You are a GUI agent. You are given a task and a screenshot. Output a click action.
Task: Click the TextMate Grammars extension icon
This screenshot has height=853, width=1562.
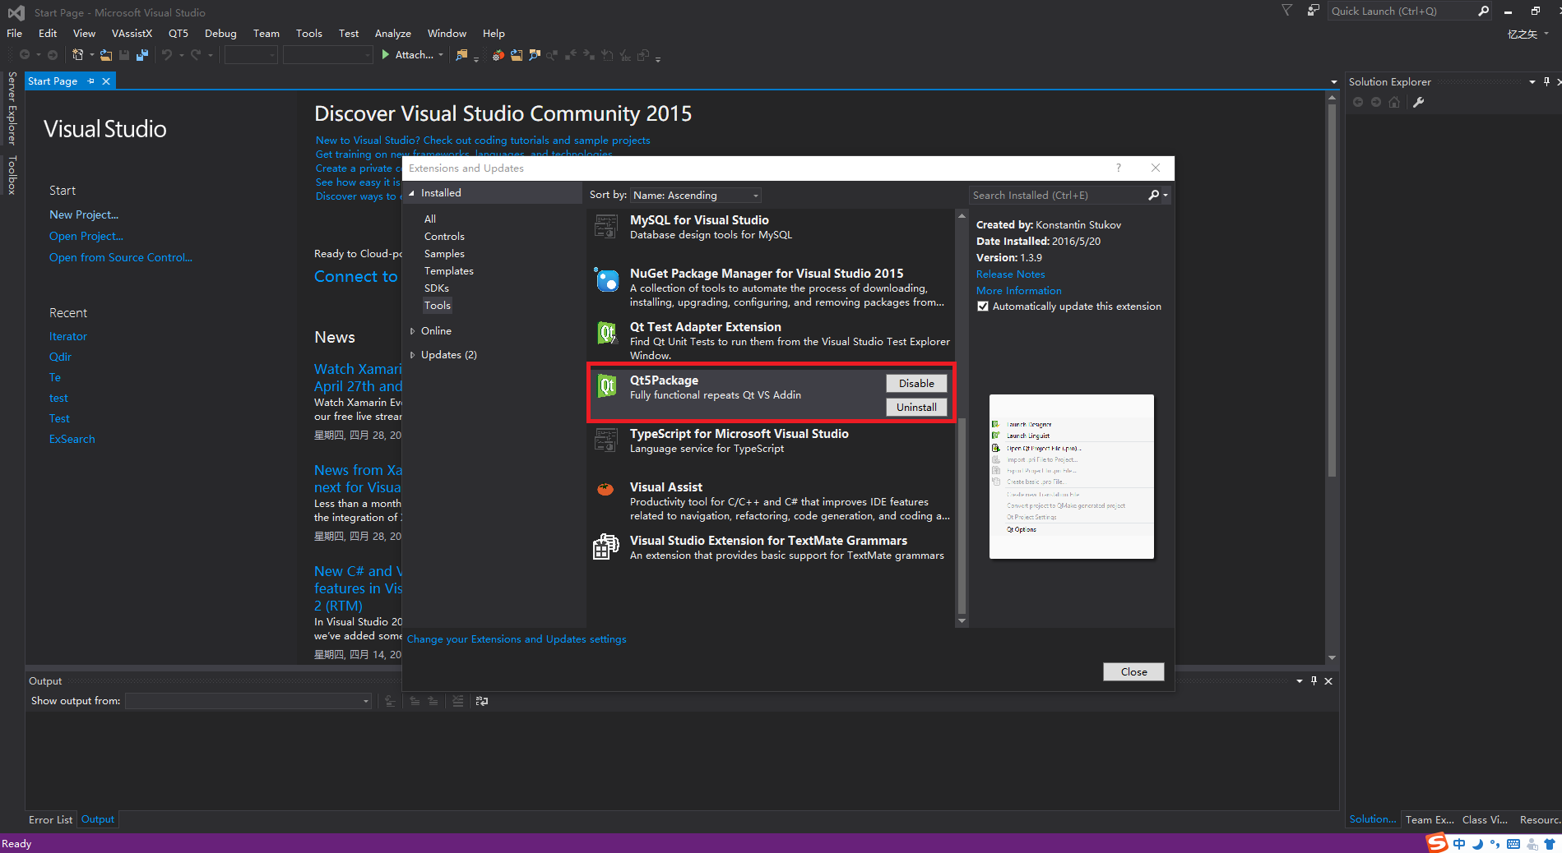click(x=606, y=546)
